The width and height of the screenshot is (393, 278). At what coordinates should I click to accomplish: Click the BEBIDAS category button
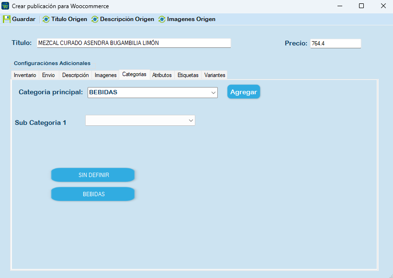coord(93,194)
